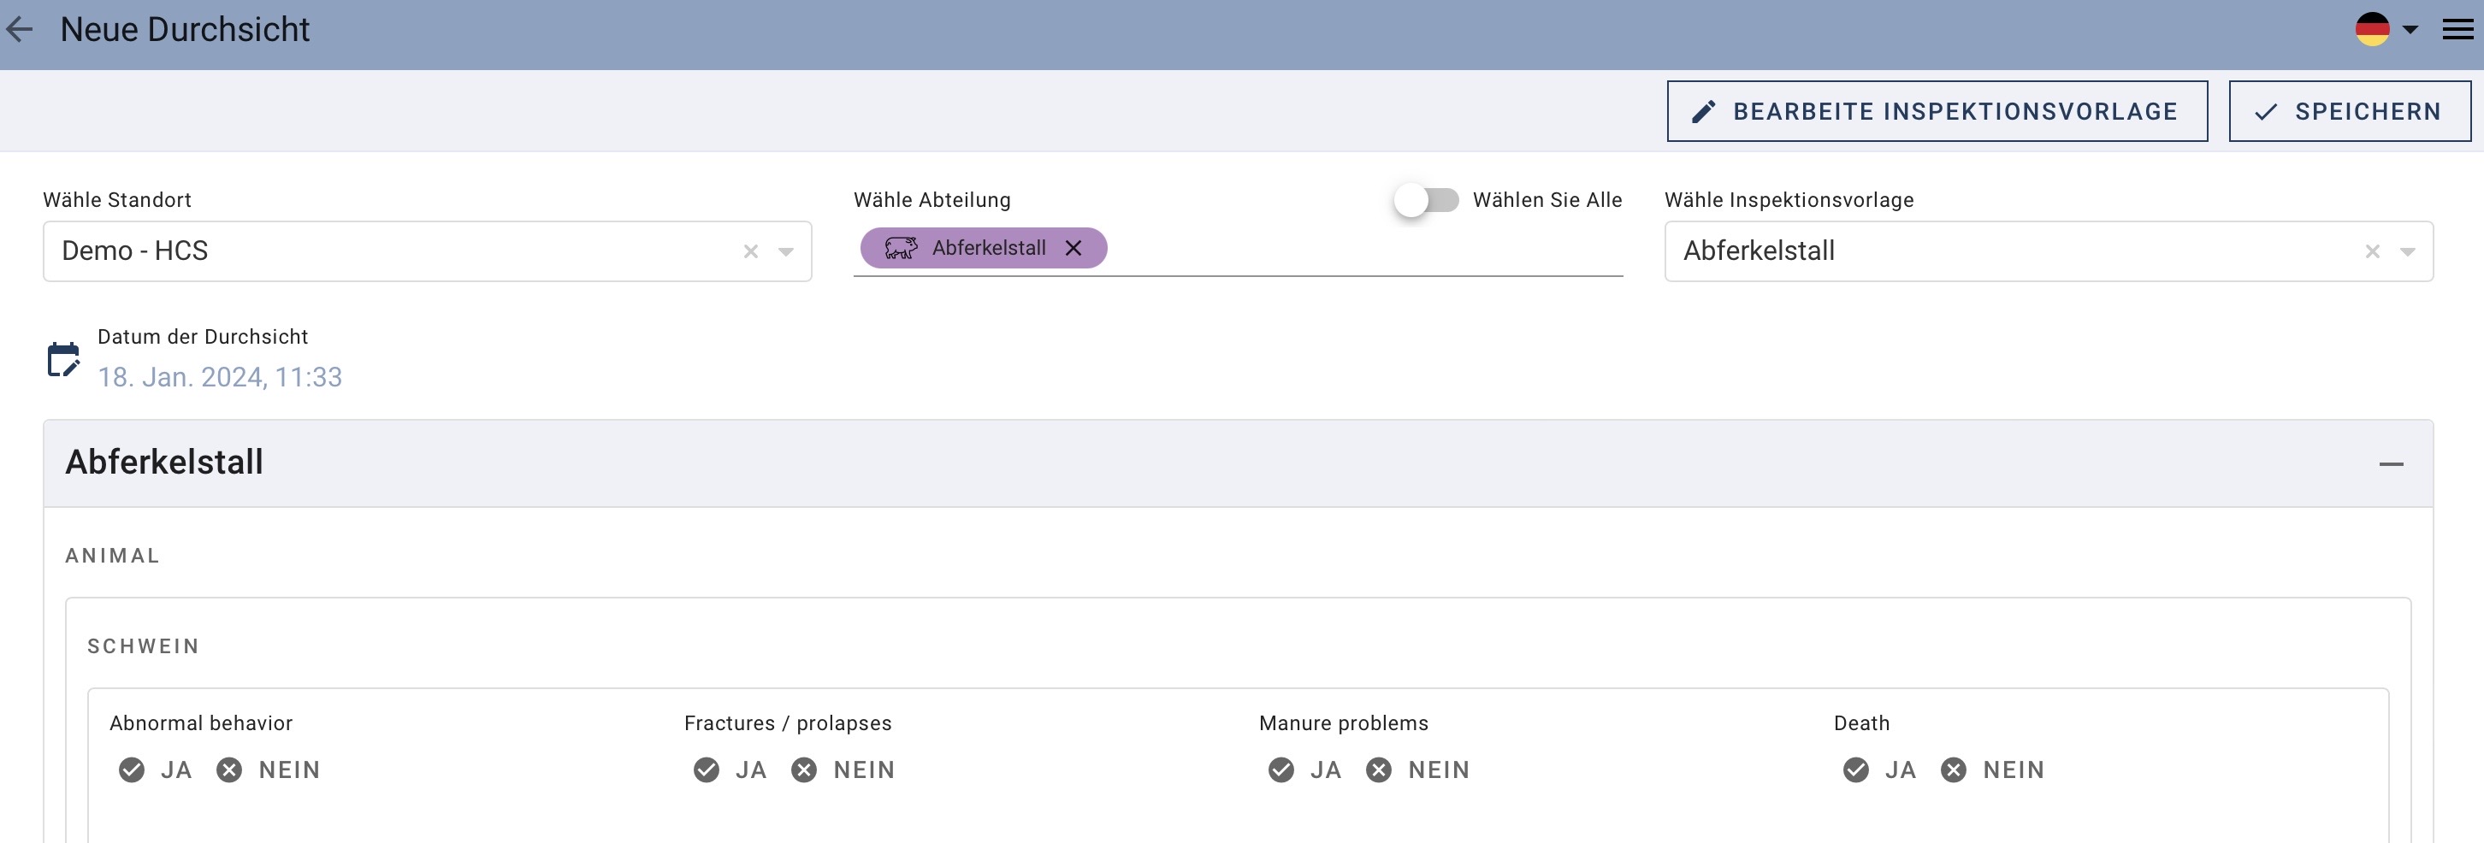Click the ANIMAL category label

click(x=113, y=556)
